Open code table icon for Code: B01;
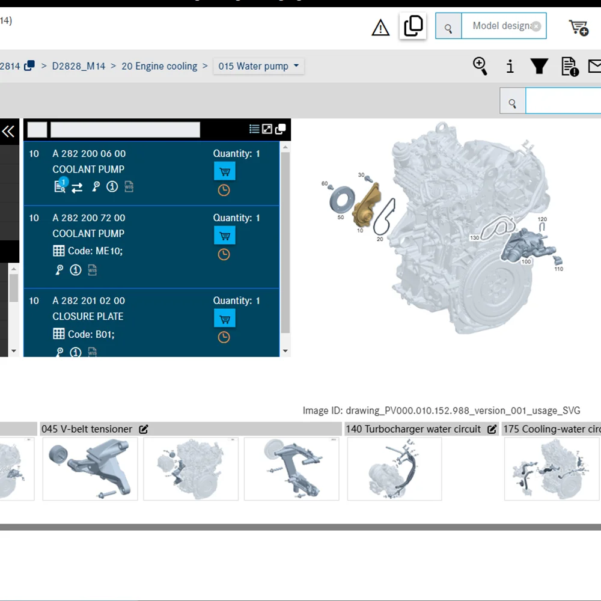Screen dimensions: 601x601 [x=59, y=334]
